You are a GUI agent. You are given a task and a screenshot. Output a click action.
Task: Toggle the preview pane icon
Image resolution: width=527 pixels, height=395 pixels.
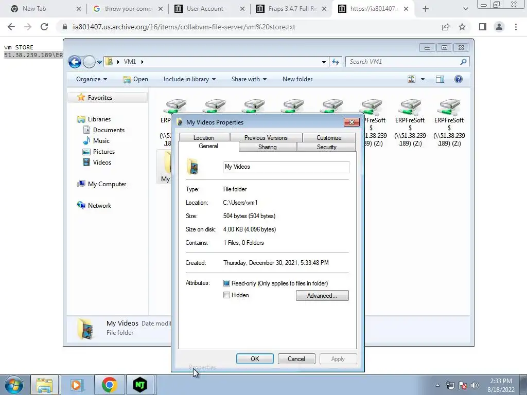click(440, 79)
